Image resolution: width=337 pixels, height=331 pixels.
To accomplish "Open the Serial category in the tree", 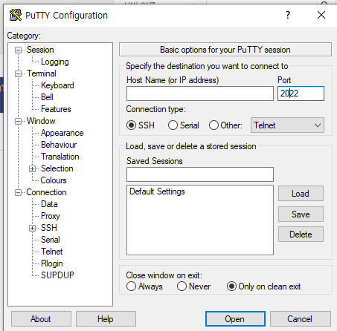I will [x=51, y=240].
